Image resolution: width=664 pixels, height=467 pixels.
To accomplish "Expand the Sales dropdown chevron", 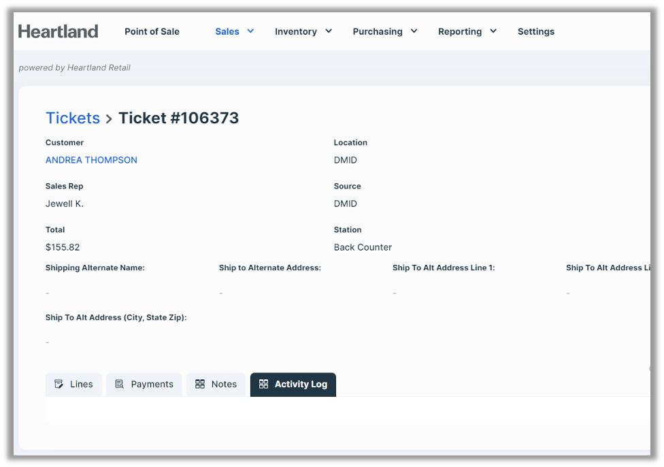I will [250, 31].
